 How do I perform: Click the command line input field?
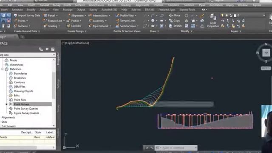(x=176, y=148)
